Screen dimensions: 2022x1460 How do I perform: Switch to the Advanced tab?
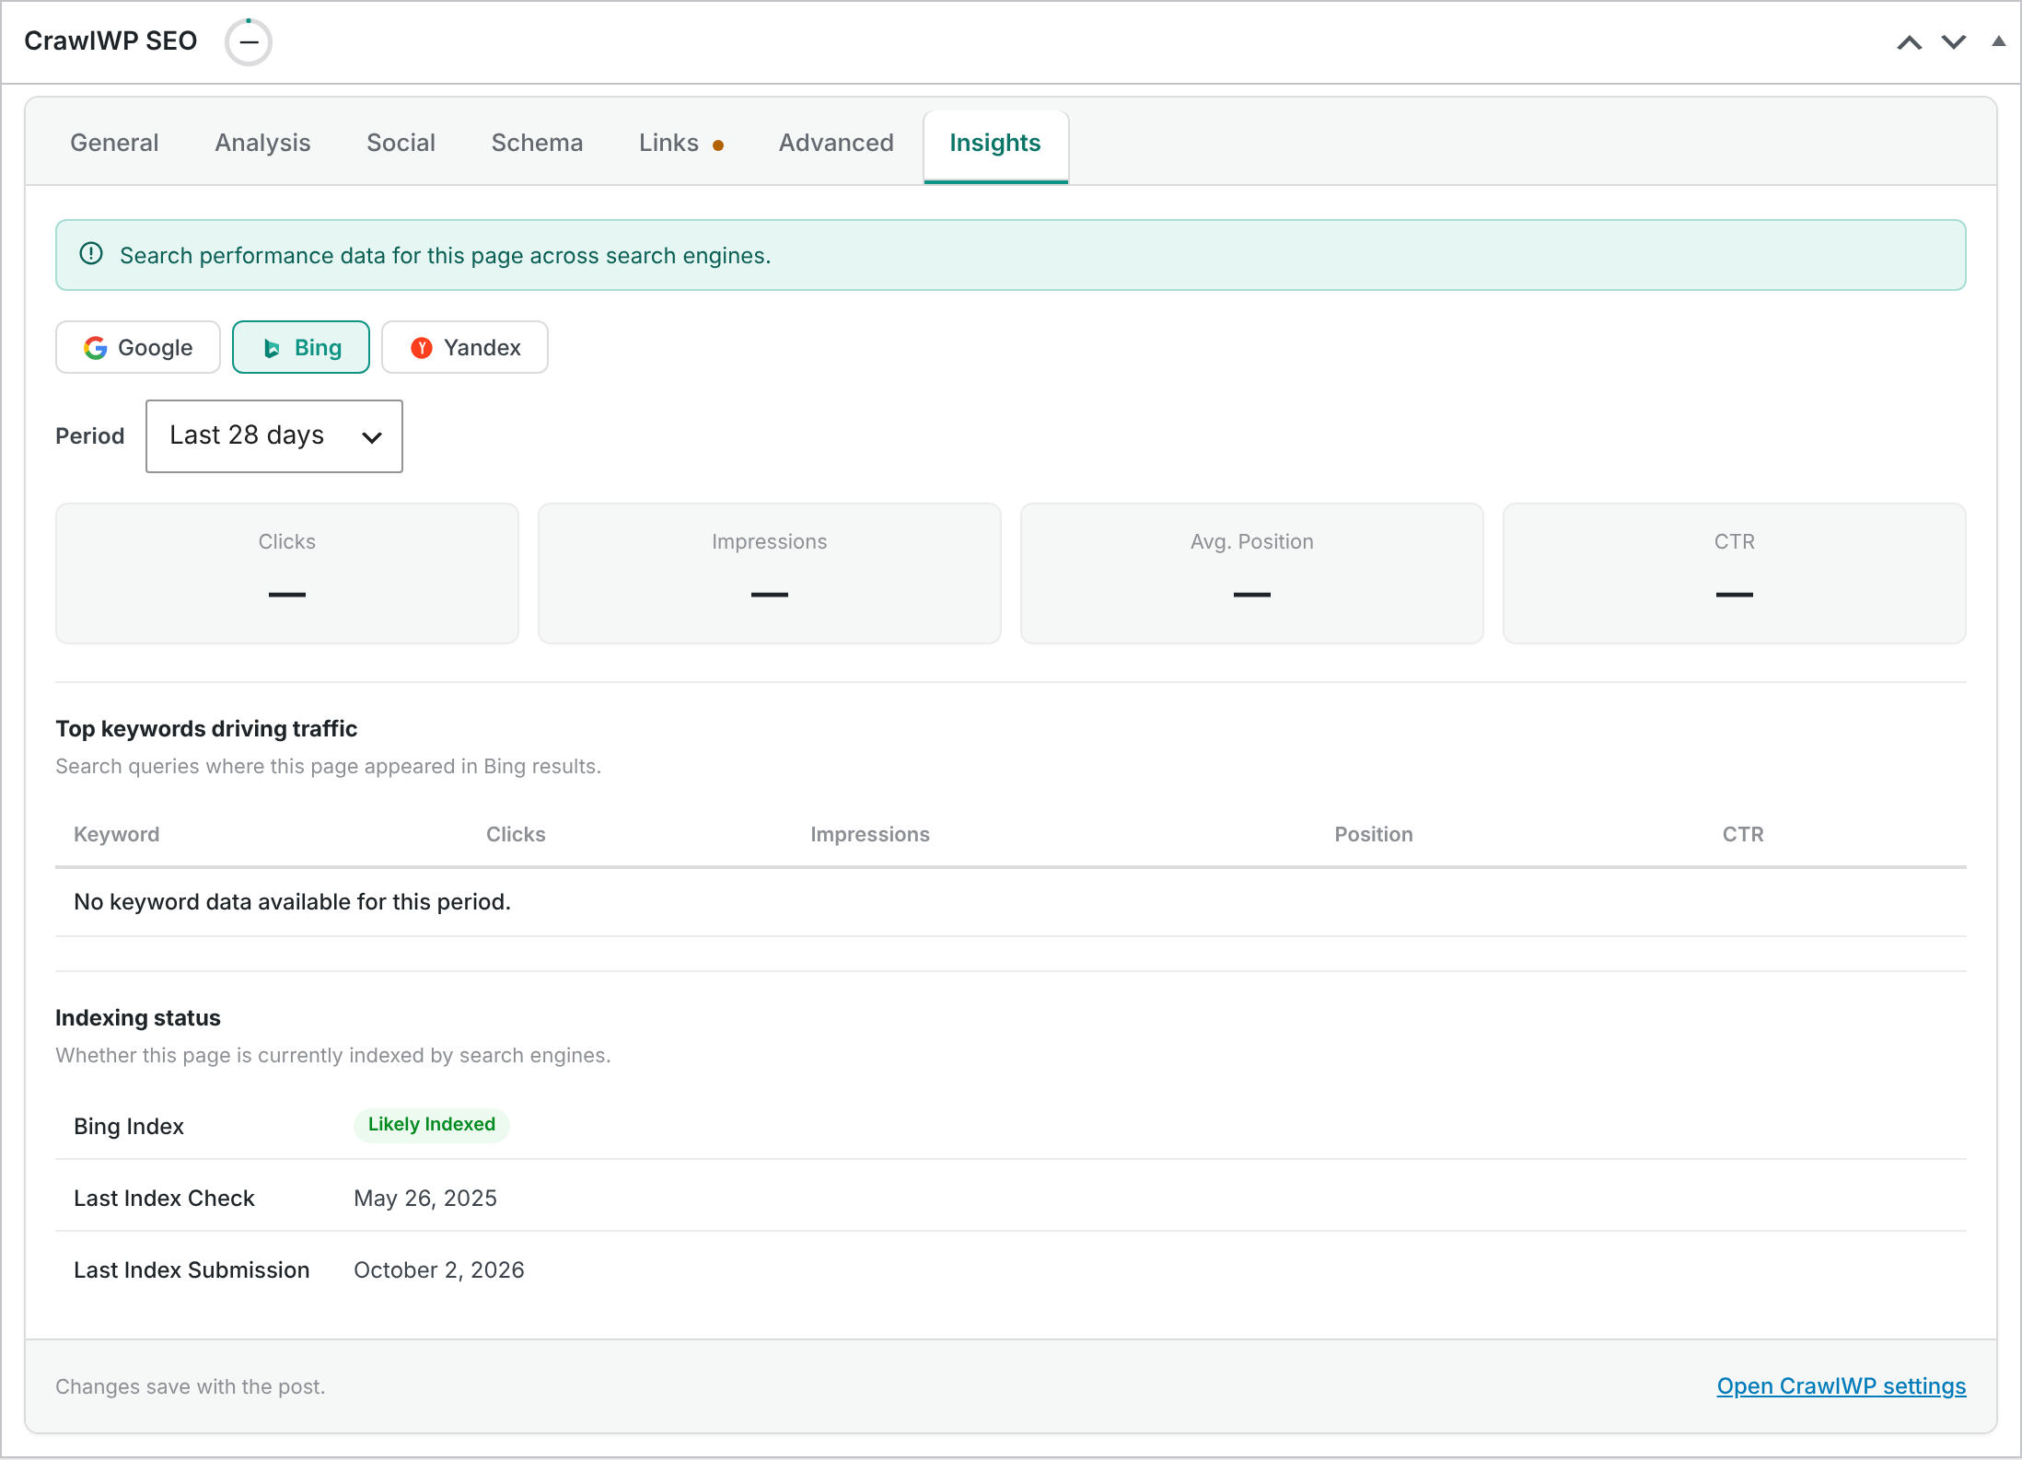click(x=836, y=143)
